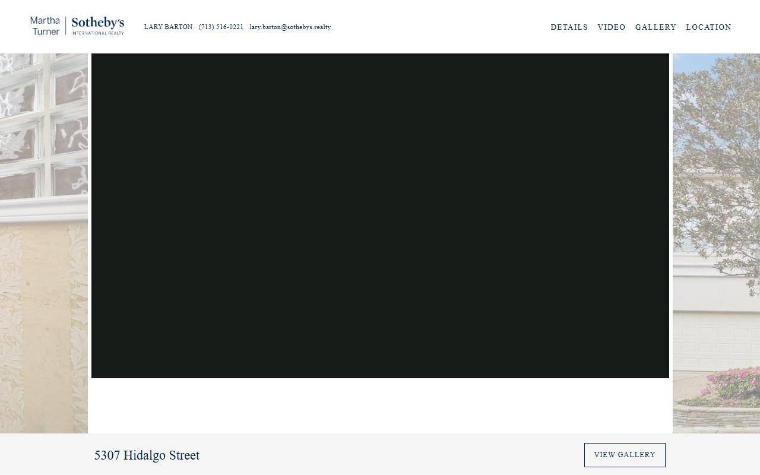
Task: Jump to the Location section
Action: (708, 27)
